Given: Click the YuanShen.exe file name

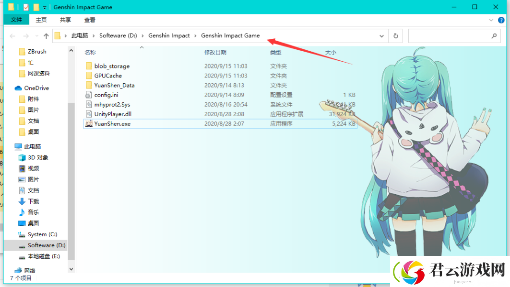Looking at the screenshot, I should click(x=112, y=123).
